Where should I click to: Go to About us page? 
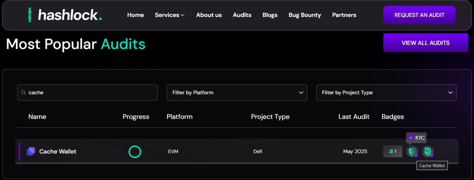(x=209, y=15)
